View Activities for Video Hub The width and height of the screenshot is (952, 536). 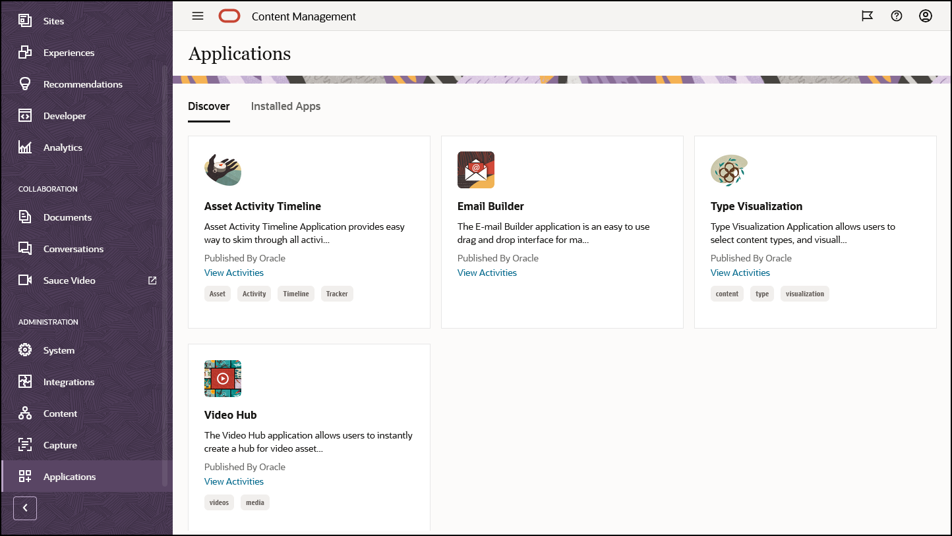tap(234, 481)
